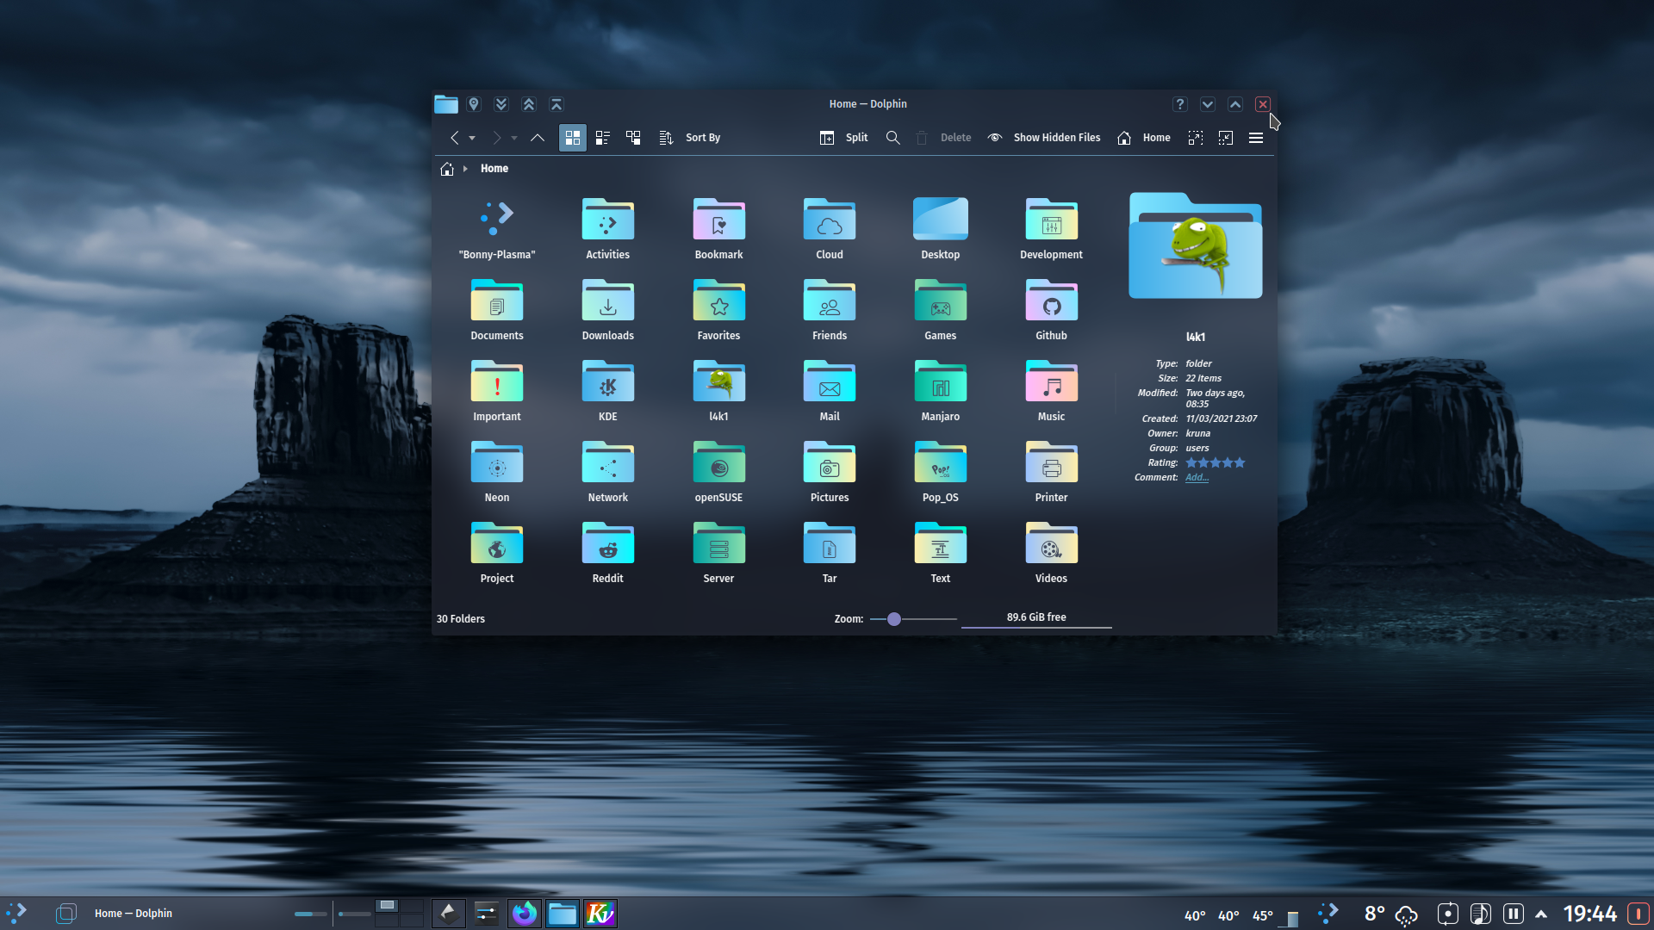Expand the back history dropdown arrow
The height and width of the screenshot is (930, 1654).
(x=472, y=138)
